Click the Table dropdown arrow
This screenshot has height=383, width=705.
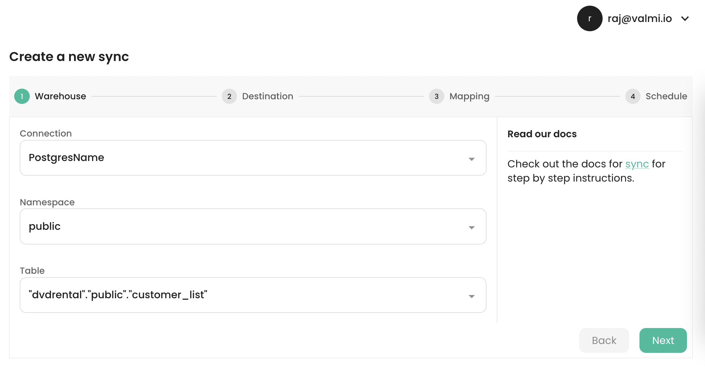pos(472,296)
